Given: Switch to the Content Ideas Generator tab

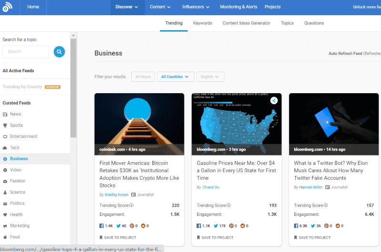Looking at the screenshot, I should (246, 23).
